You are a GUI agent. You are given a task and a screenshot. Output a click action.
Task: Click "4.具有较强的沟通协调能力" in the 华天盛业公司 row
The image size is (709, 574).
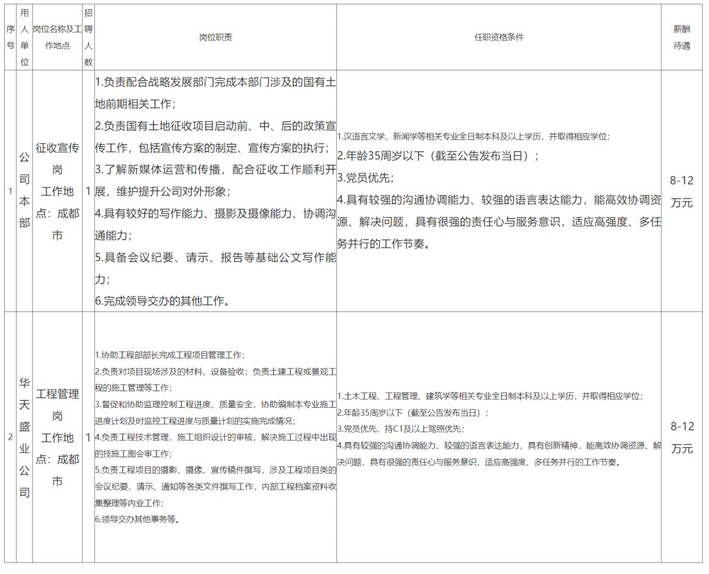tap(499, 454)
